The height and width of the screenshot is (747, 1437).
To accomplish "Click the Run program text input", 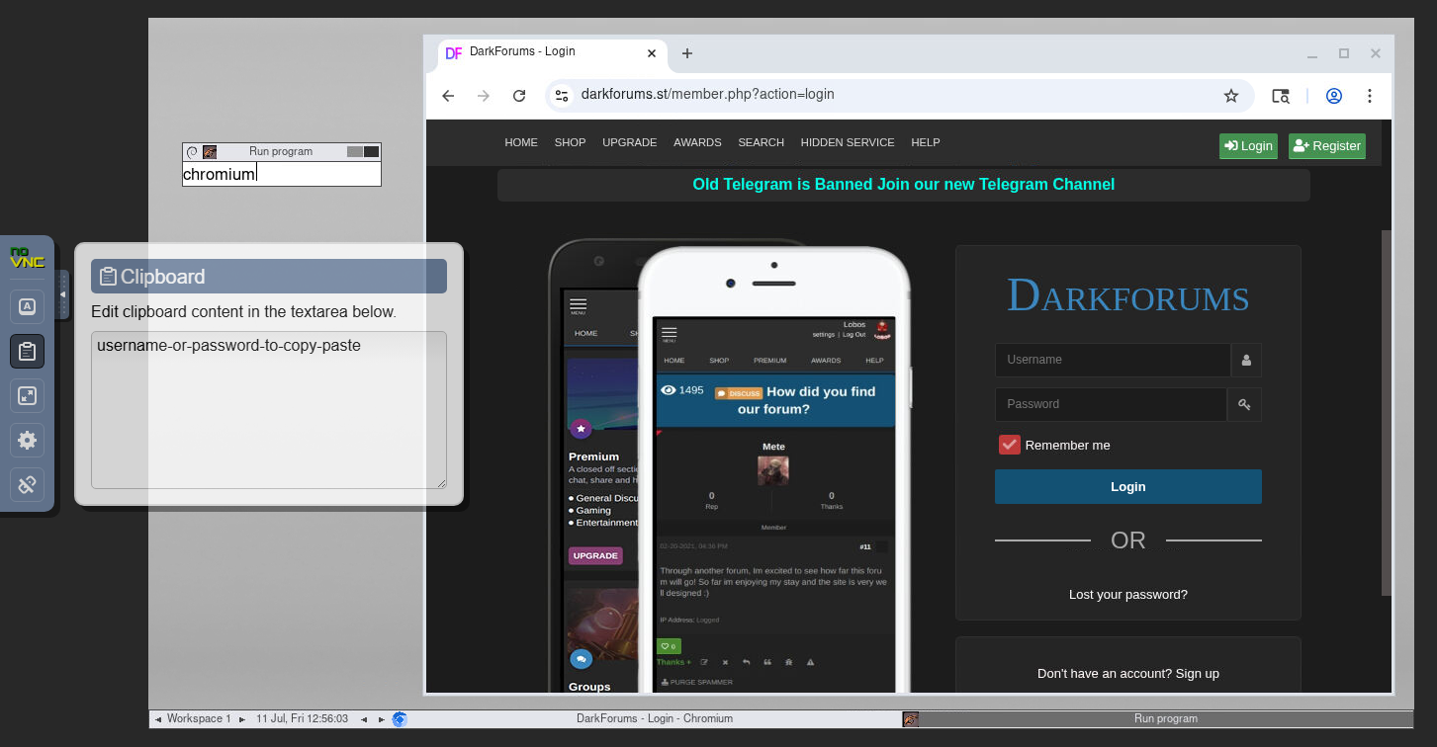I will point(282,174).
